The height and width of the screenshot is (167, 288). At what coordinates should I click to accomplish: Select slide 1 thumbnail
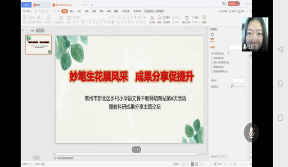tap(38, 45)
